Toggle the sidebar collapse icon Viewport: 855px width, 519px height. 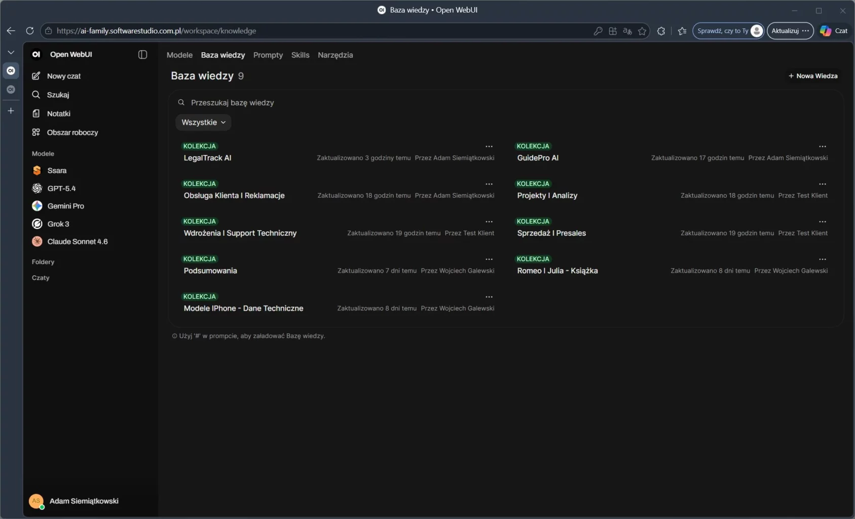142,55
